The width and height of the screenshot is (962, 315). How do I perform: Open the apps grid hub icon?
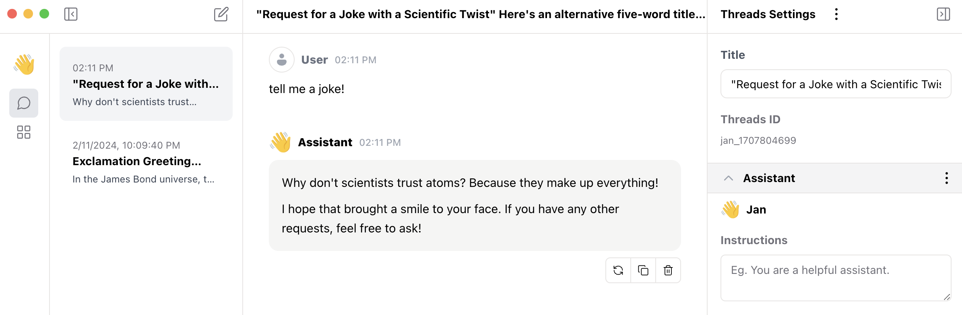[x=24, y=132]
